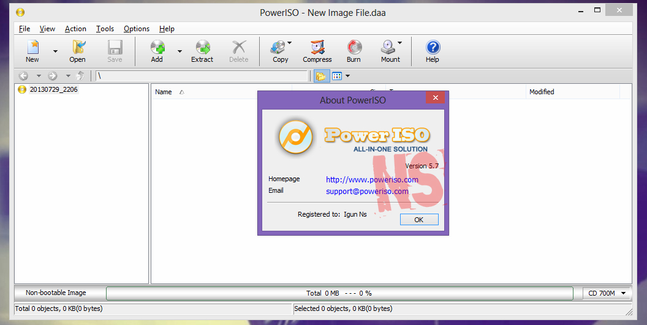Screen dimensions: 647x325
Task: Click the PowerISO title bar disc icon
Action: point(21,12)
